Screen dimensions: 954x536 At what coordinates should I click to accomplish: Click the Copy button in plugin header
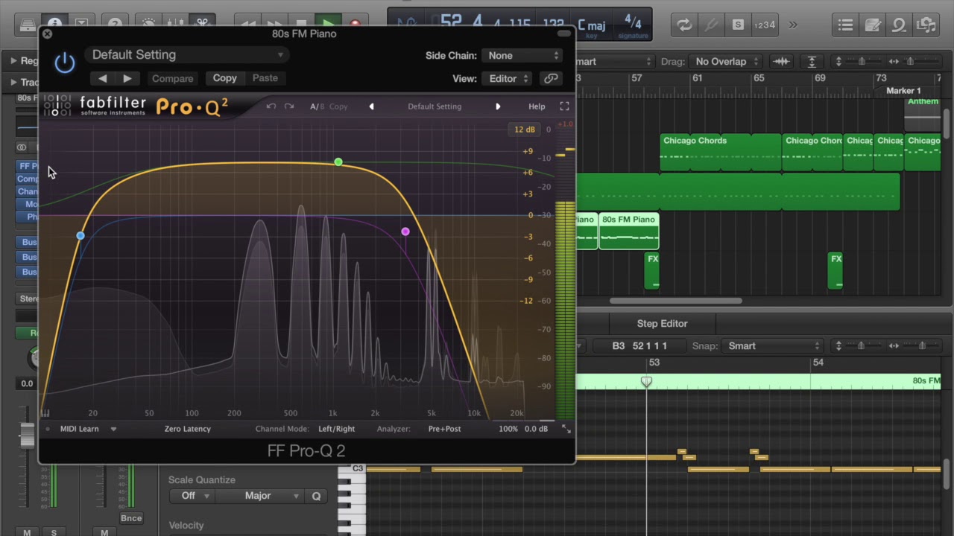click(224, 78)
